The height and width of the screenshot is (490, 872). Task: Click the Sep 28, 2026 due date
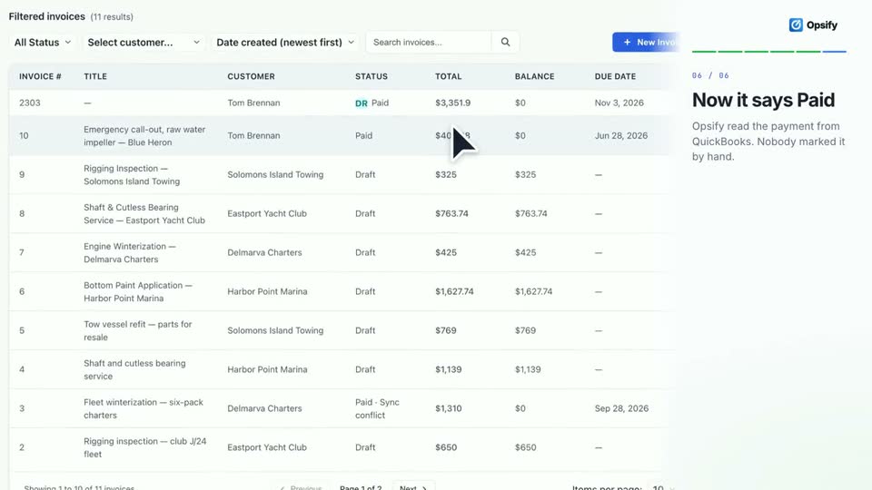pos(621,408)
